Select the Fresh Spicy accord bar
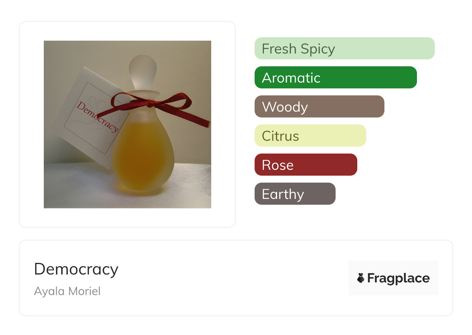 pos(344,48)
